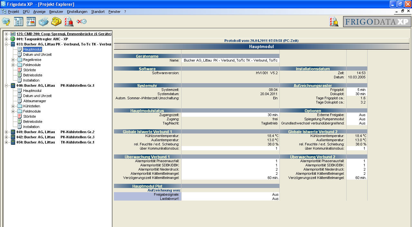Image resolution: width=412 pixels, height=227 pixels.
Task: Click the alarm list icon beside FRIGODATA logo
Action: [334, 22]
